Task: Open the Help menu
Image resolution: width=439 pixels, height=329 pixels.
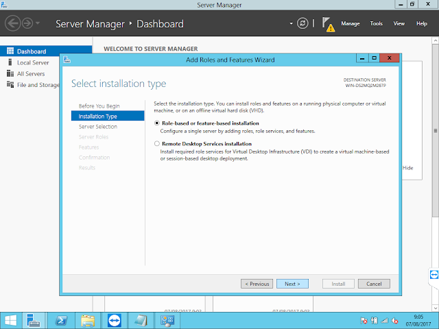Action: click(422, 23)
